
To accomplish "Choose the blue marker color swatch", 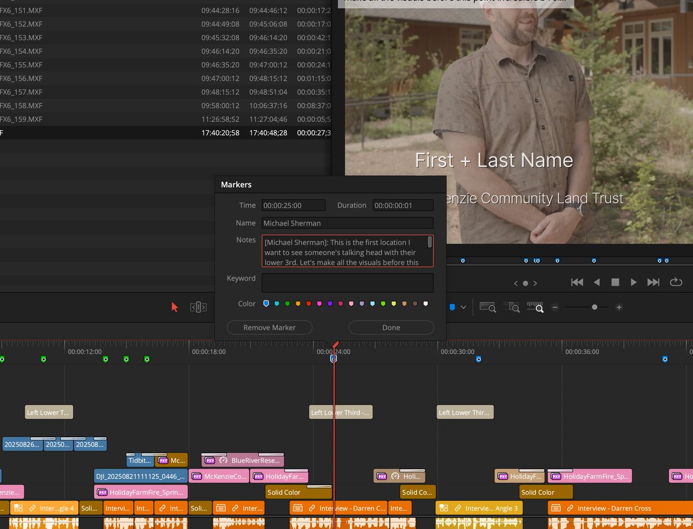I will tap(266, 304).
